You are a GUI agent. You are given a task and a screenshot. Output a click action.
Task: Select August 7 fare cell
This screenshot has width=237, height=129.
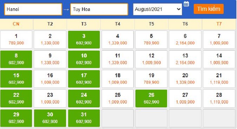(x=219, y=40)
